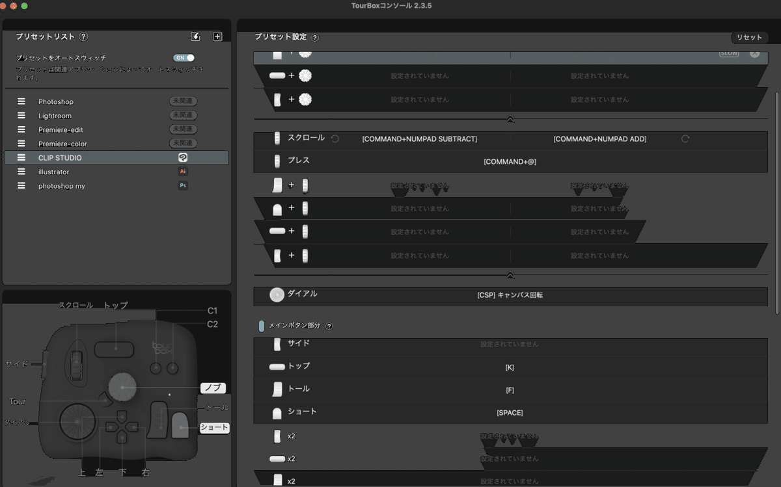Click the unset サイド assignment field

[510, 344]
